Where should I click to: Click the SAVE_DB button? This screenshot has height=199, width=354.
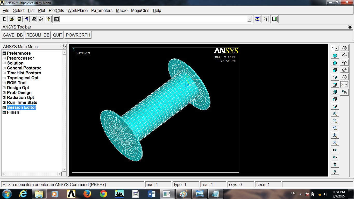pyautogui.click(x=13, y=35)
